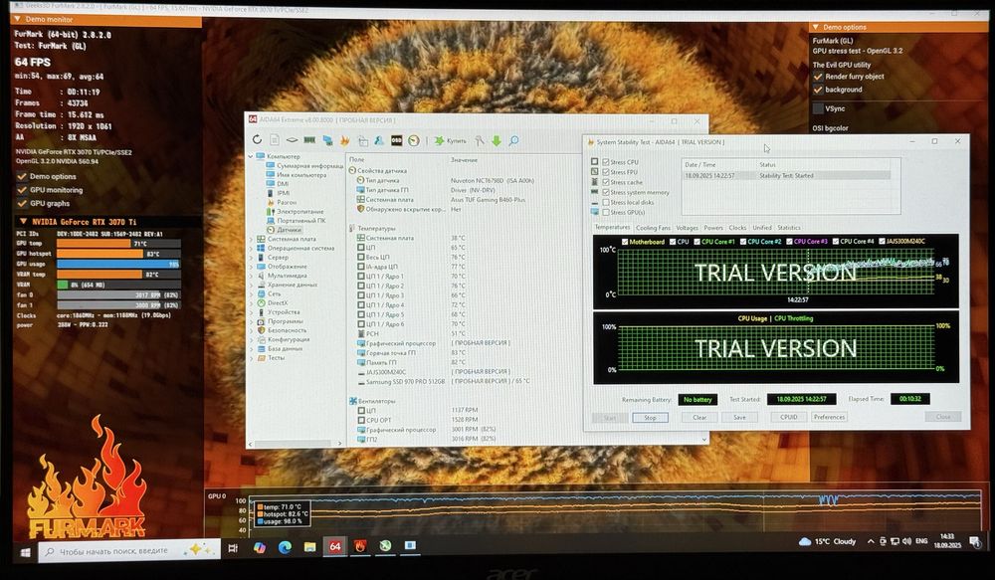Click the Save button in stability test
This screenshot has width=995, height=580.
point(739,418)
